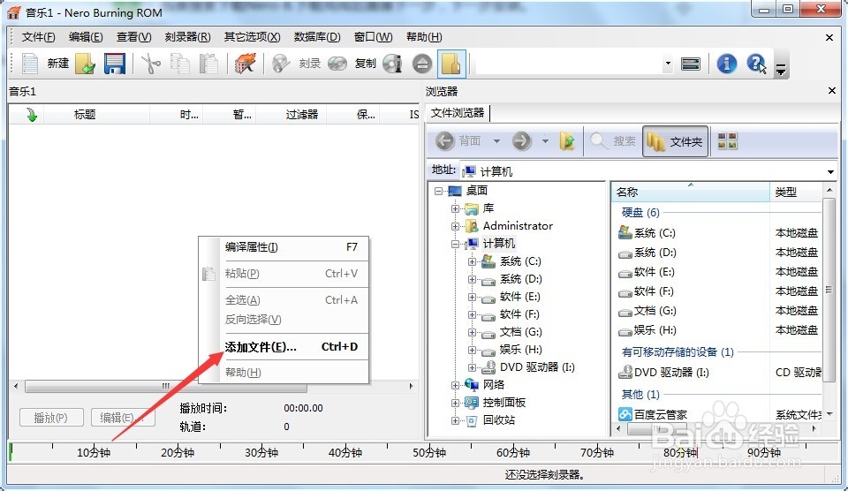Close the 浏览器 panel

(x=832, y=91)
